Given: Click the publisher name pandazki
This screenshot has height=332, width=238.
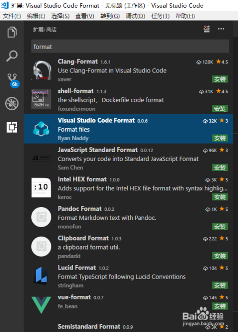Looking at the screenshot, I should click(x=69, y=256).
